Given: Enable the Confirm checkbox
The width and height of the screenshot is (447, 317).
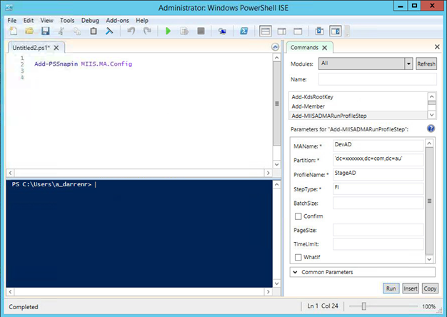Looking at the screenshot, I should [298, 216].
